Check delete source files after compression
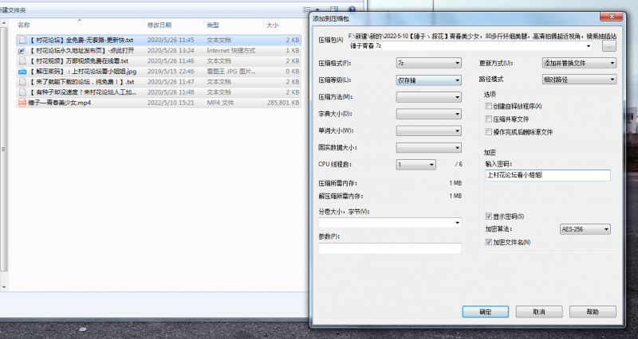The image size is (638, 339). click(x=488, y=131)
